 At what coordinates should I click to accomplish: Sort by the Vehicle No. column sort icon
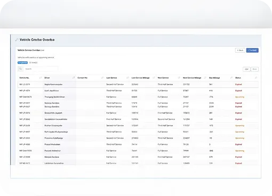pyautogui.click(x=41, y=78)
